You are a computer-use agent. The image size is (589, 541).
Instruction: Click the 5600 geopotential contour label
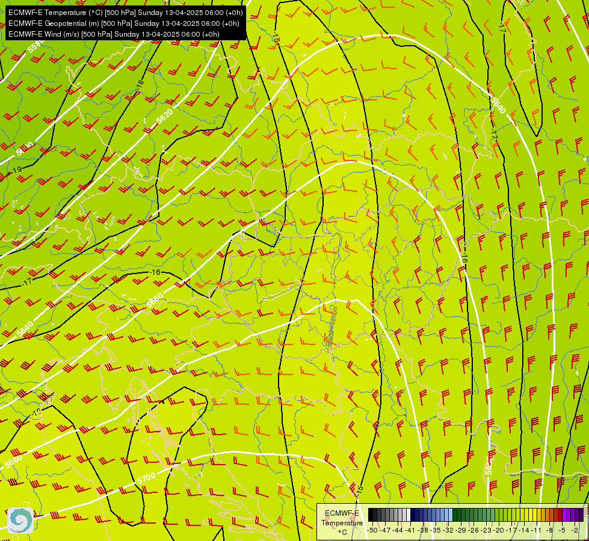coord(25,149)
